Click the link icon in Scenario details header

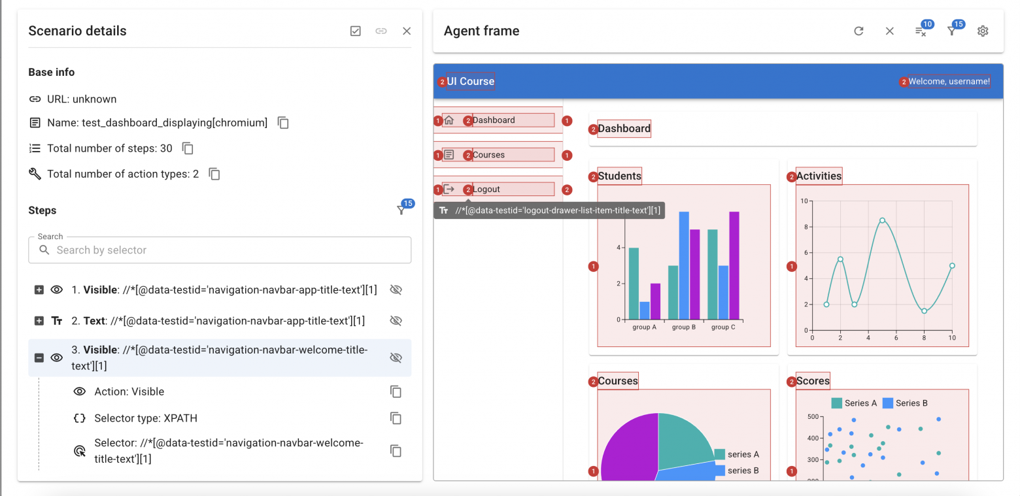coord(381,31)
